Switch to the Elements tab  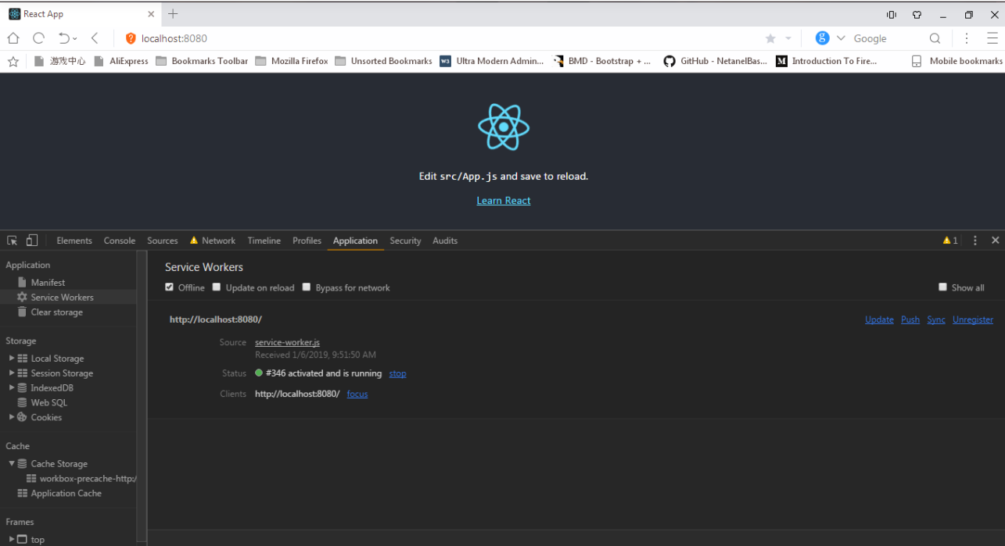coord(74,241)
